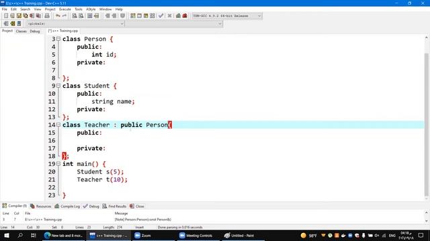Open the Edit menu

(x=13, y=9)
